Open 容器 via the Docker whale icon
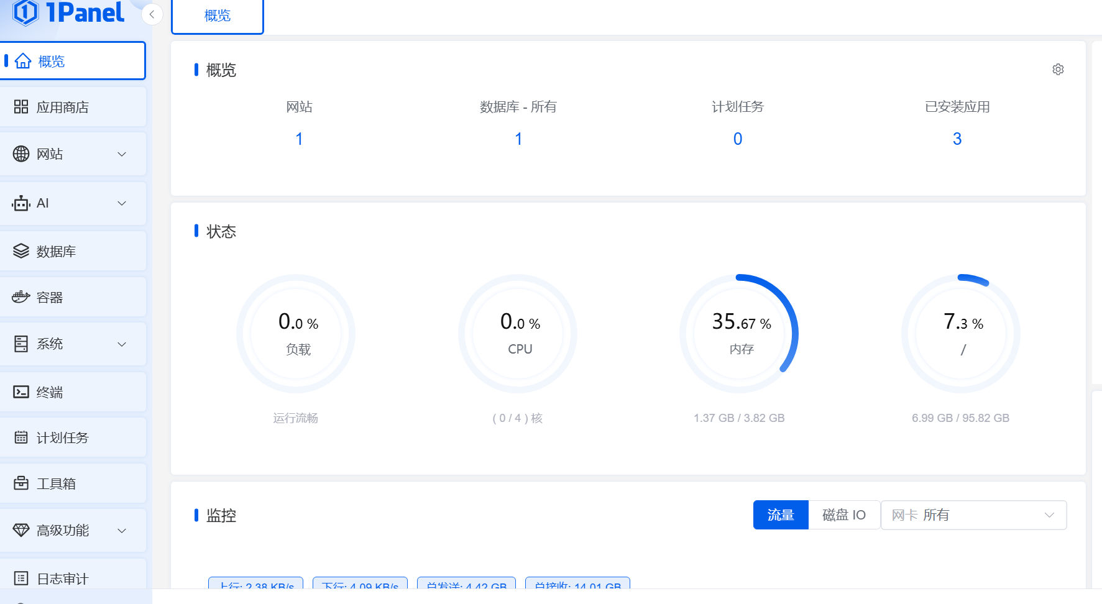Viewport: 1102px width, 604px height. point(21,297)
